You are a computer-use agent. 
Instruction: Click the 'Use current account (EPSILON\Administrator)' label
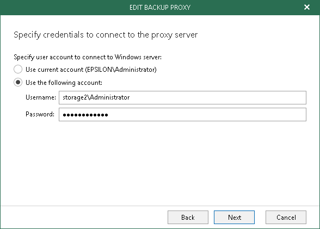[x=91, y=70]
